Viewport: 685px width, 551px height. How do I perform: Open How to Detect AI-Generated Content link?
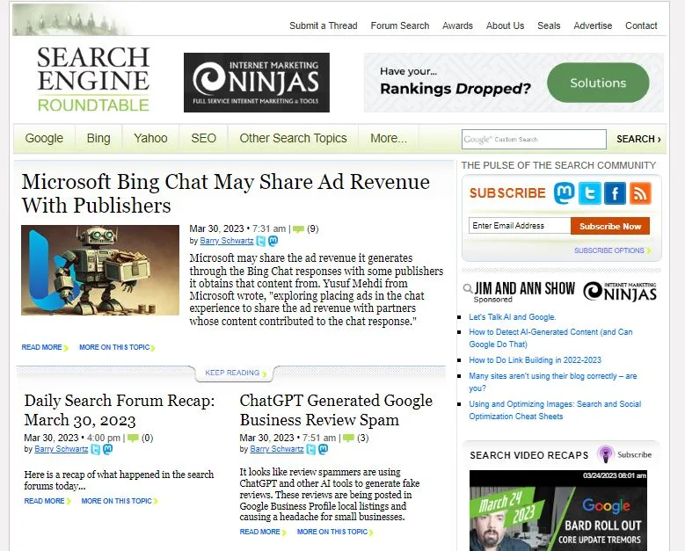pos(550,338)
